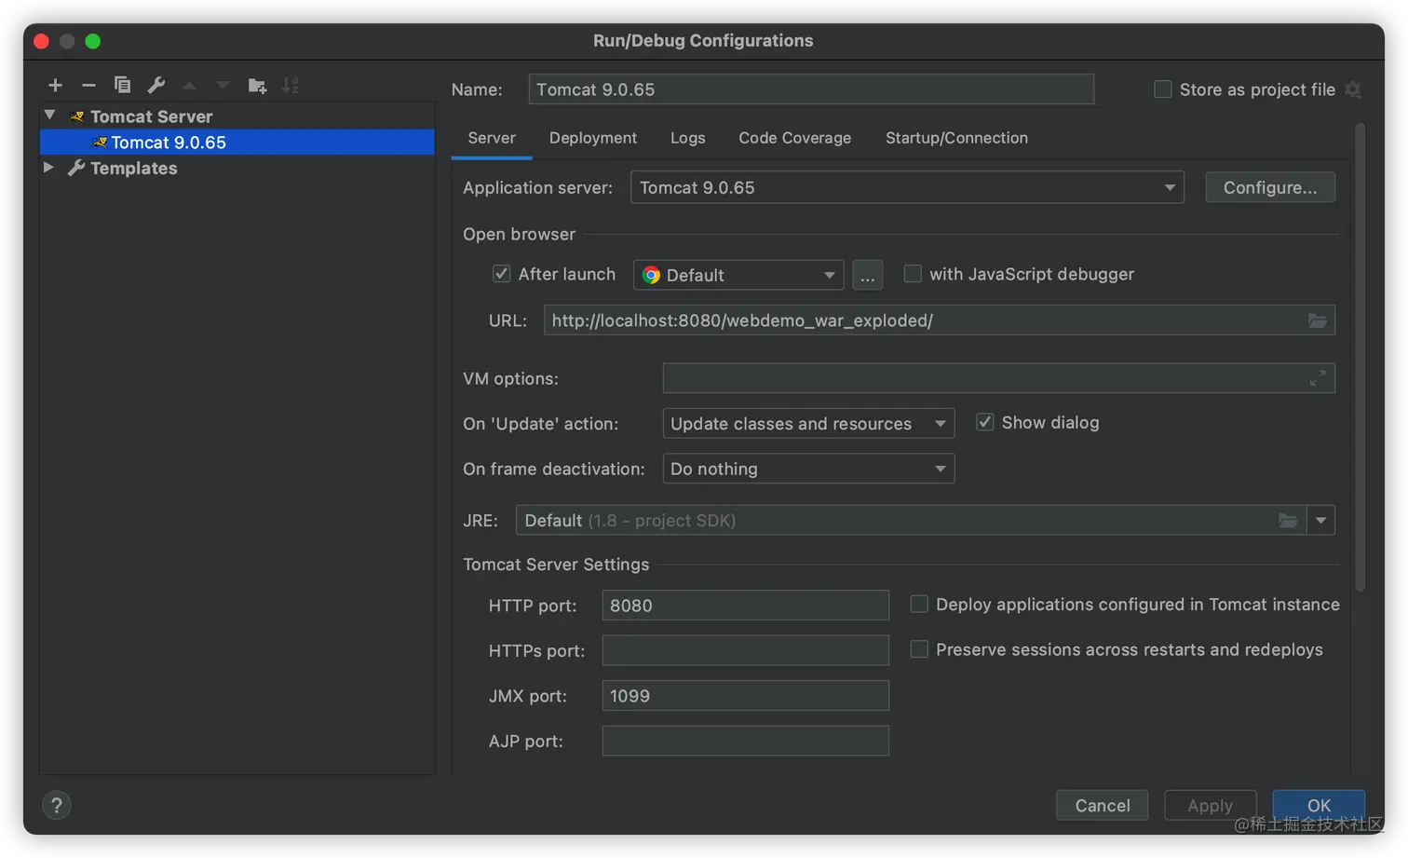Click the HTTP port input field
The width and height of the screenshot is (1408, 858).
tap(745, 606)
